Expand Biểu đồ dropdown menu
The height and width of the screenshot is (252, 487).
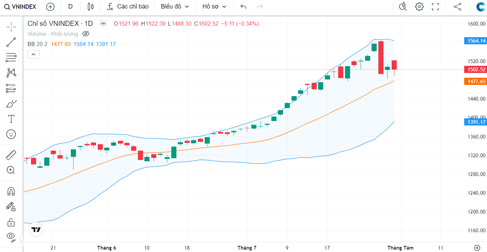click(x=175, y=6)
